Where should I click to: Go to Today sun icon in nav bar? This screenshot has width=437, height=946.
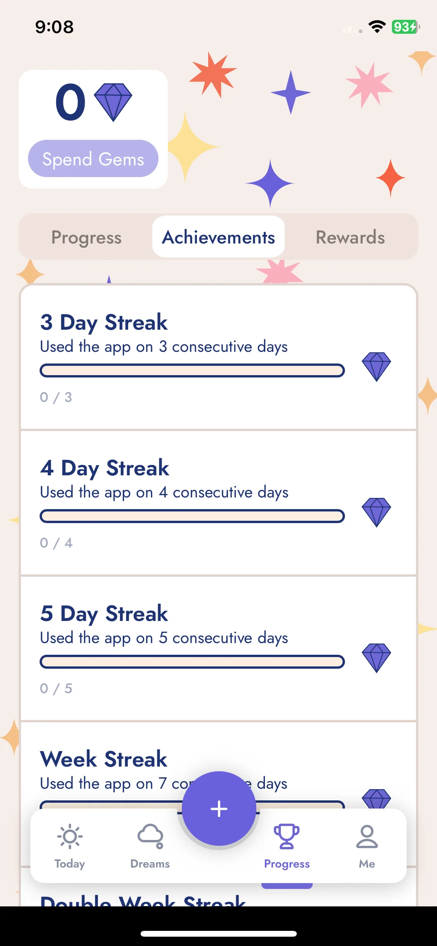[x=70, y=836]
